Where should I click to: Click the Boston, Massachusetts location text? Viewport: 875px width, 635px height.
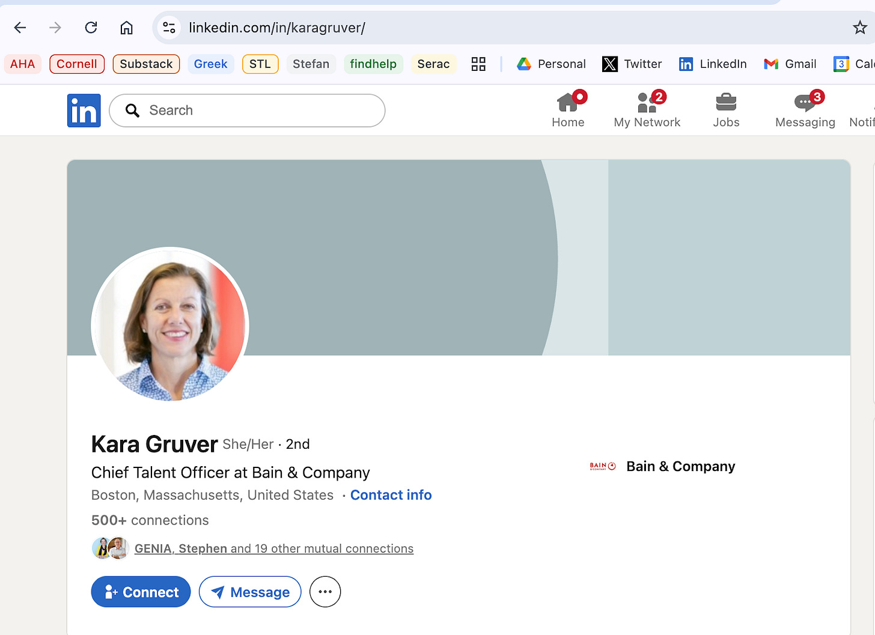212,495
